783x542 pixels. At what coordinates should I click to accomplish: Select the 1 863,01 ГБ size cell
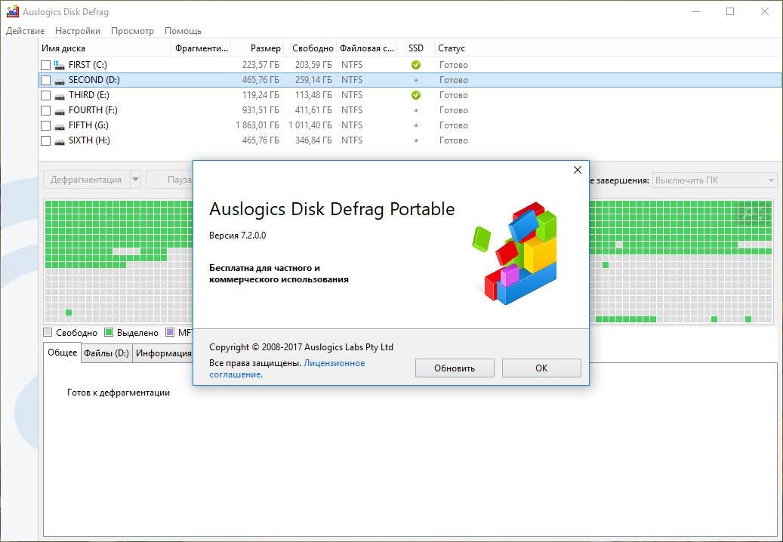(257, 125)
